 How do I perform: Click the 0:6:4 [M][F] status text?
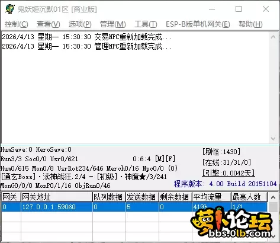point(154,159)
